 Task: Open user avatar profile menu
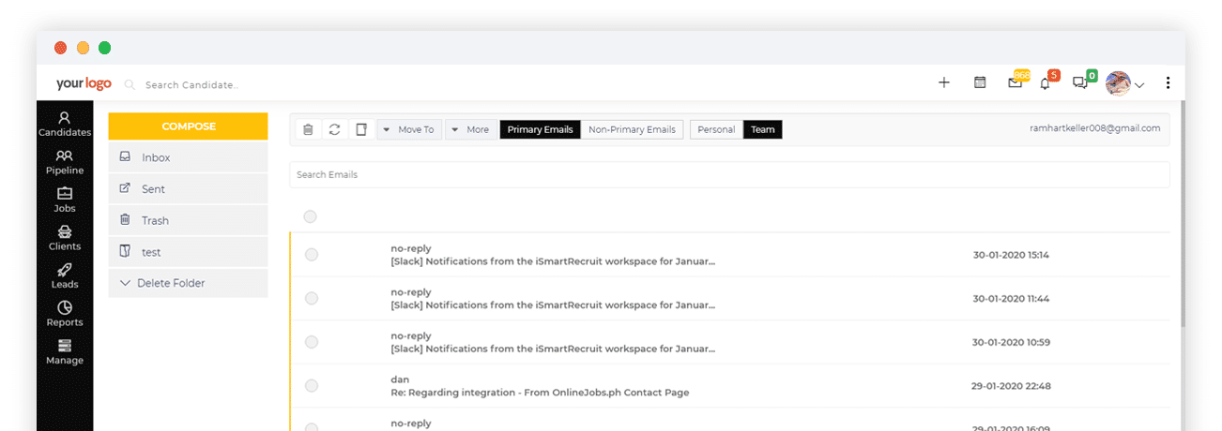1124,83
